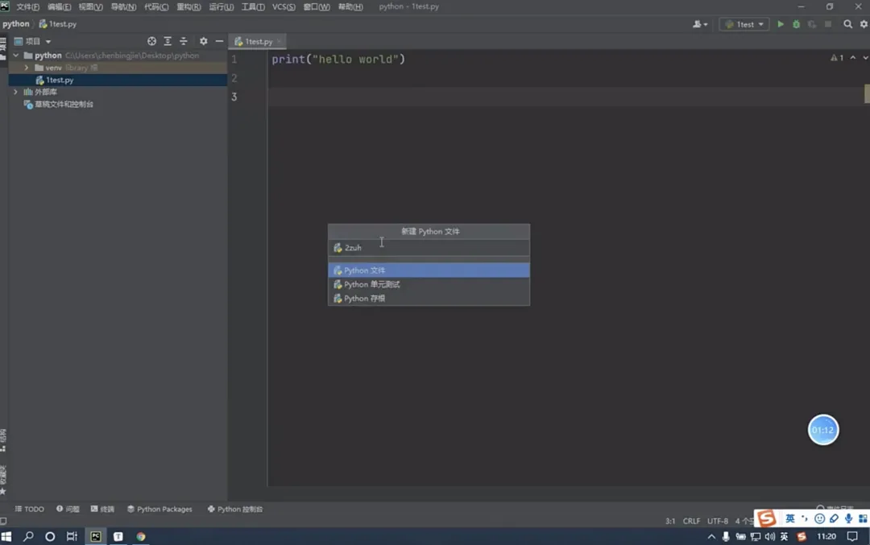Open Windows search from taskbar
This screenshot has height=545, width=870.
pyautogui.click(x=28, y=537)
